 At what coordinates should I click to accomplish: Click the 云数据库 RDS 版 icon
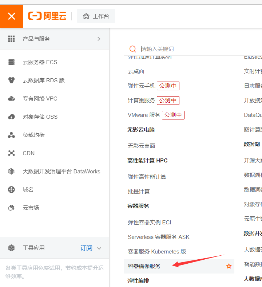[11, 80]
